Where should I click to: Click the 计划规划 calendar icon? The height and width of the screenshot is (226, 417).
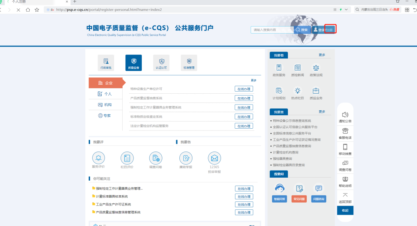tap(279, 91)
